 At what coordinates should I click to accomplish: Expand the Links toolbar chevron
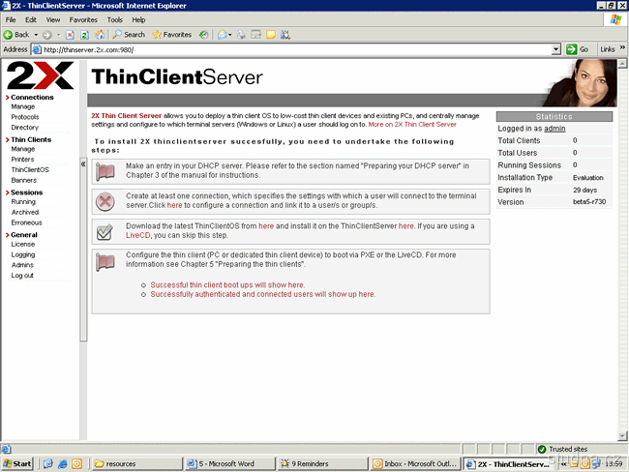[622, 47]
